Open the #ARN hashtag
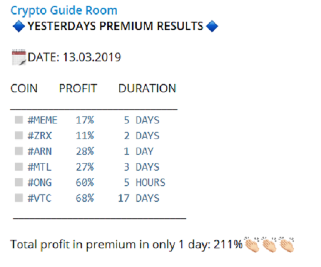Image resolution: width=321 pixels, height=267 pixels. [x=40, y=151]
